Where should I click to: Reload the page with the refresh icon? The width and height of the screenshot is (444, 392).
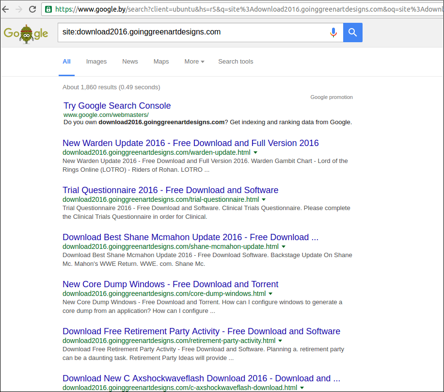[32, 9]
